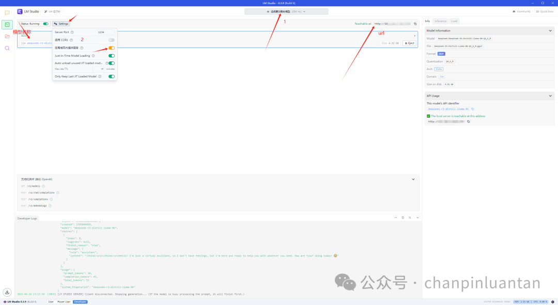The height and width of the screenshot is (305, 558).
Task: Open Quick Docs
Action: tap(545, 12)
